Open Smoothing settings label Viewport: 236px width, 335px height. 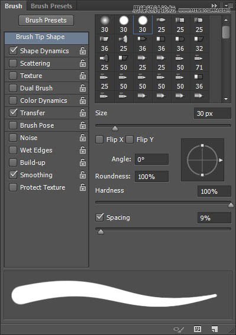[x=36, y=175]
